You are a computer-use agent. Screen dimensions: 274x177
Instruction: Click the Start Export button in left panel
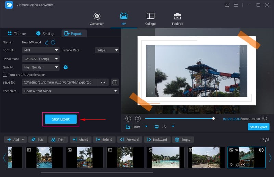pyautogui.click(x=61, y=119)
